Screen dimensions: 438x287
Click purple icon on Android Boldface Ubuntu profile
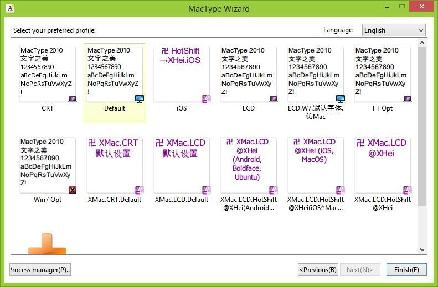274,190
